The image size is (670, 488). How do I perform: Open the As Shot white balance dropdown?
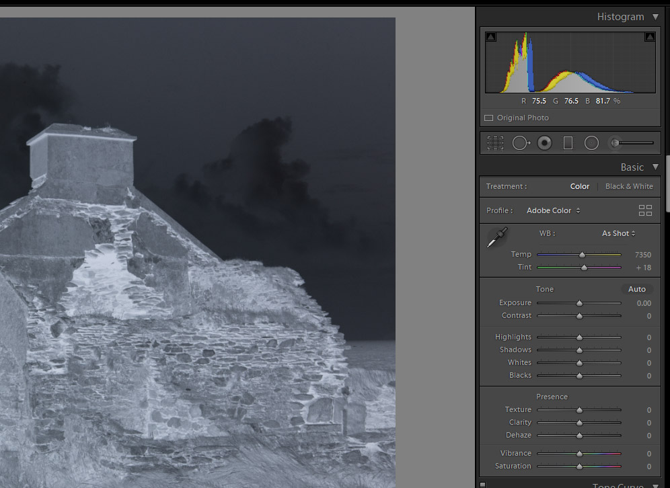[618, 233]
